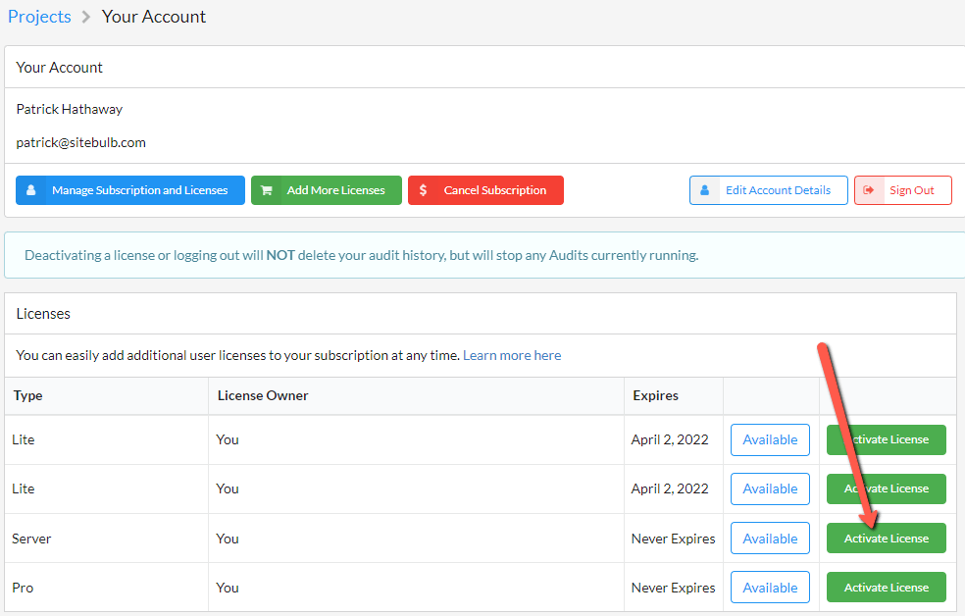Click the person icon in Edit Account Details
The width and height of the screenshot is (965, 616).
(x=705, y=190)
